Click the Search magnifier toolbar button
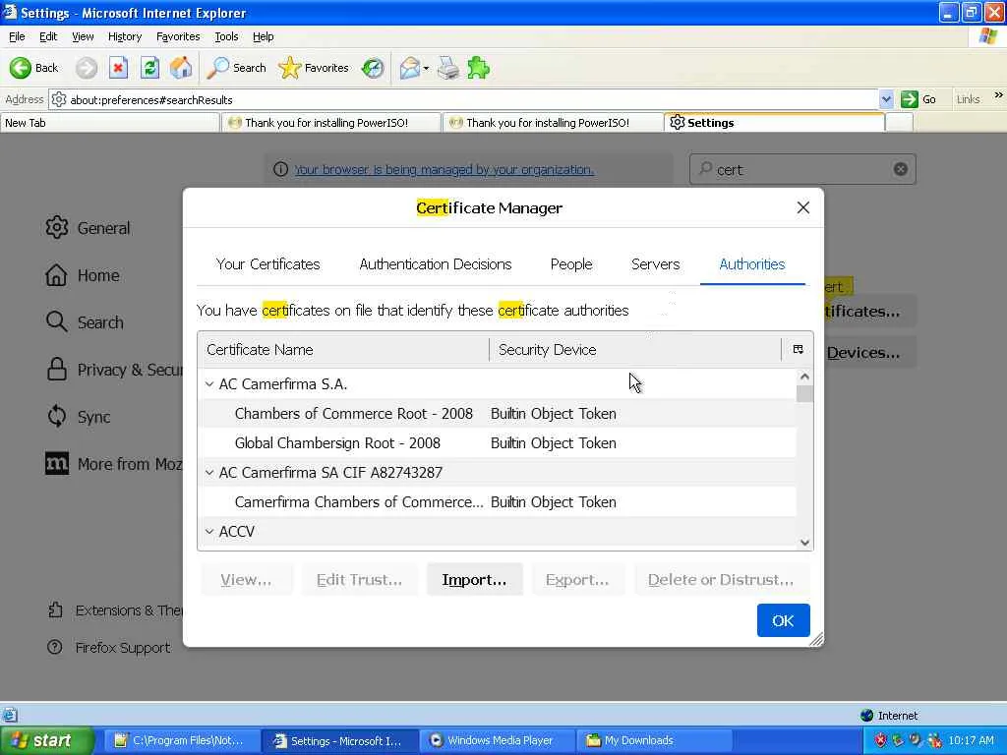The width and height of the screenshot is (1007, 755). [236, 68]
